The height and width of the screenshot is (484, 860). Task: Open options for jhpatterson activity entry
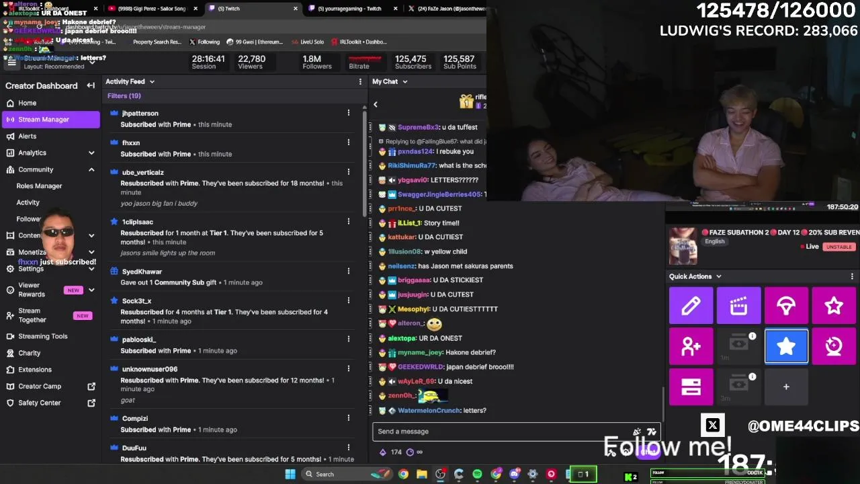[348, 113]
